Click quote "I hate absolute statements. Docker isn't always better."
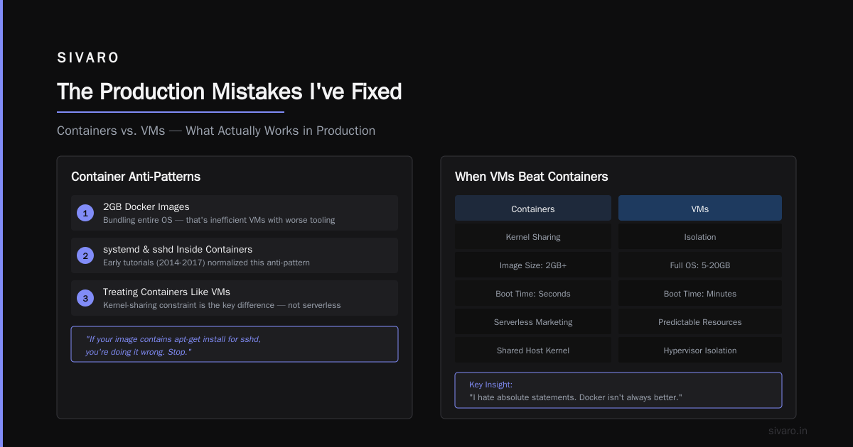 click(x=576, y=397)
